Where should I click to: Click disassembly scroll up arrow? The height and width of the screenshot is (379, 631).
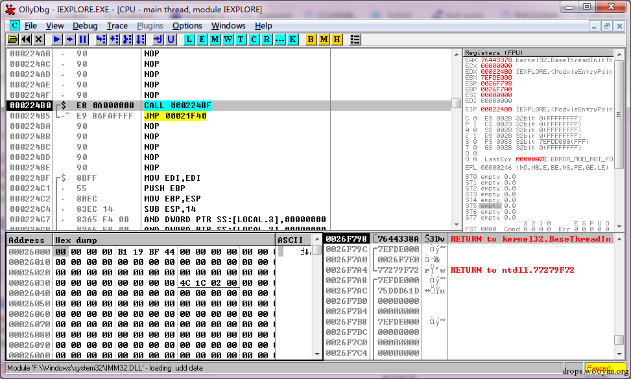point(457,54)
